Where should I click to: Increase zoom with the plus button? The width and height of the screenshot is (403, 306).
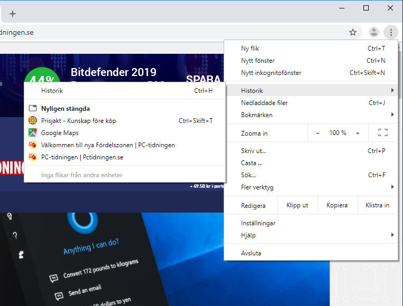pos(358,133)
